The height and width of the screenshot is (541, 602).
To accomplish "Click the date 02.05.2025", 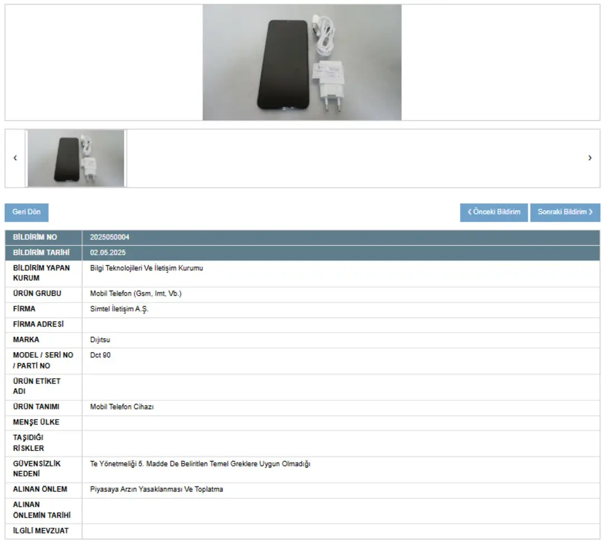I will pyautogui.click(x=108, y=253).
